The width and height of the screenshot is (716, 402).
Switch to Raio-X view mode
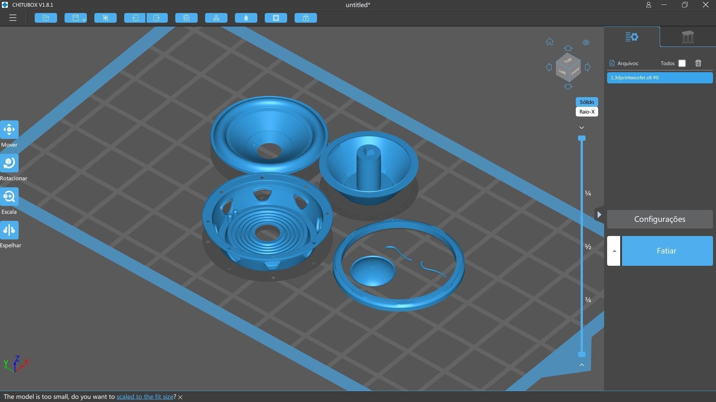(x=587, y=112)
